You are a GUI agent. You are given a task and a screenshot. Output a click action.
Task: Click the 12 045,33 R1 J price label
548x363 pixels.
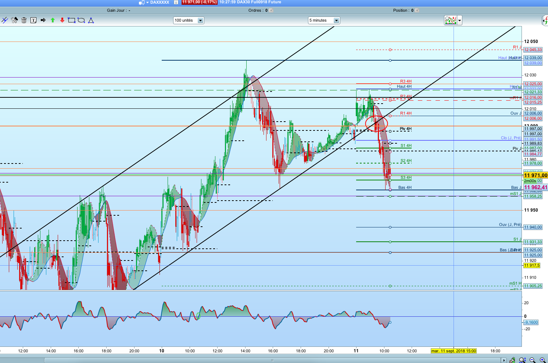(x=533, y=50)
